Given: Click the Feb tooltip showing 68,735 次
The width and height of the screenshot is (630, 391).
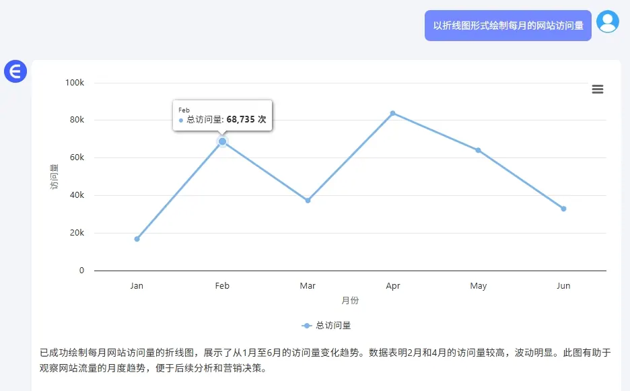Looking at the screenshot, I should tap(223, 116).
